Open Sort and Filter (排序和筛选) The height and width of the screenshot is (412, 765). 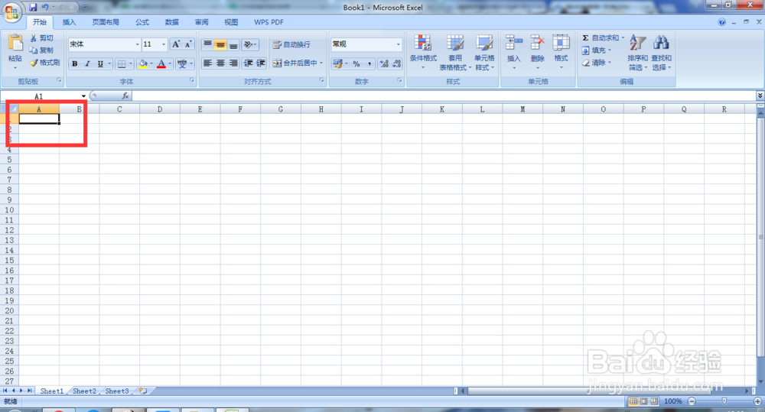(x=637, y=53)
